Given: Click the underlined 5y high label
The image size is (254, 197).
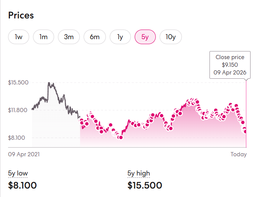Looking at the screenshot, I should point(139,173).
